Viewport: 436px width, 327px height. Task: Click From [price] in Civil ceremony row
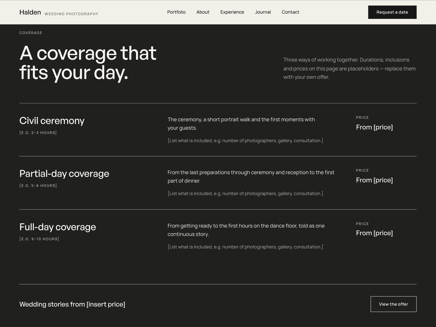pos(374,127)
